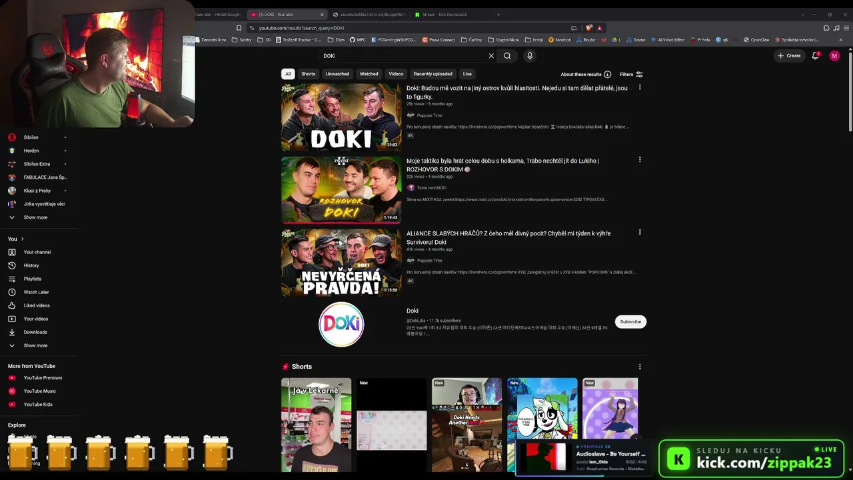
Task: Subscribe to the Doki channel
Action: pos(630,321)
